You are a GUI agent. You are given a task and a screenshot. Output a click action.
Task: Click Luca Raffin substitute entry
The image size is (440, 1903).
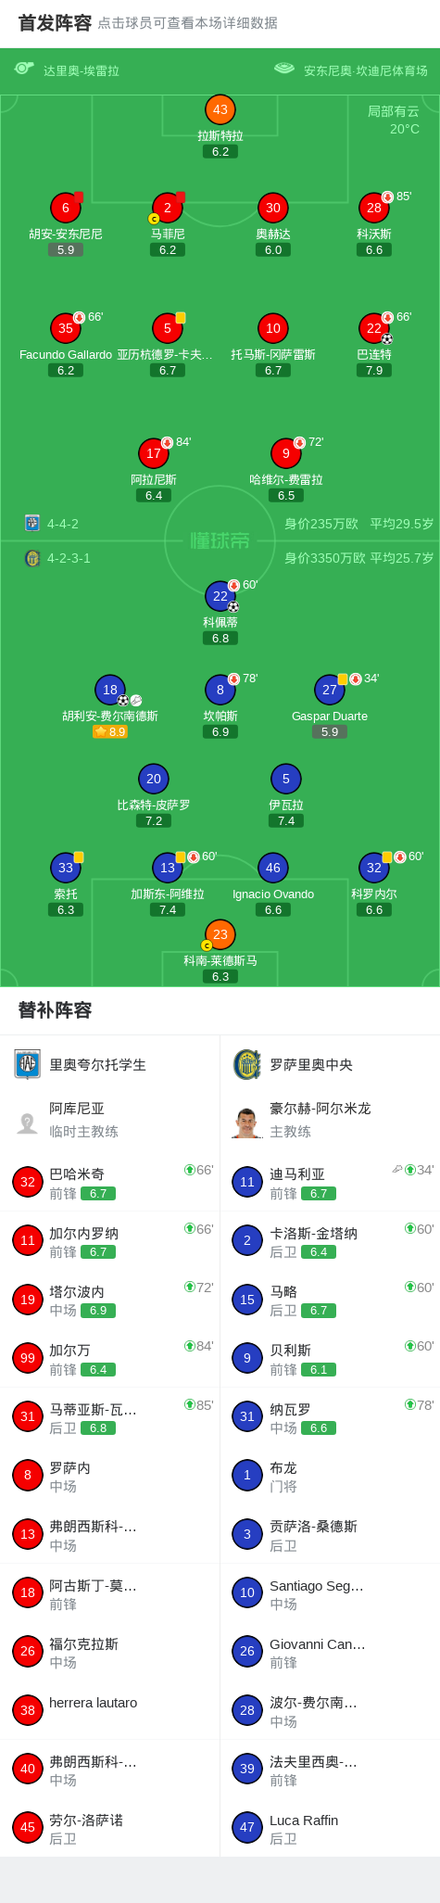click(331, 1827)
